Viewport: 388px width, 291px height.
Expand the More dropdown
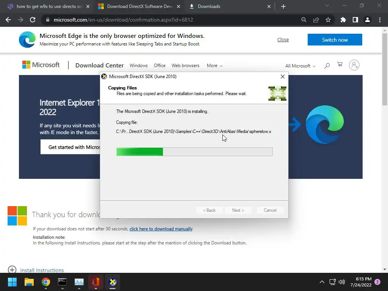point(214,66)
